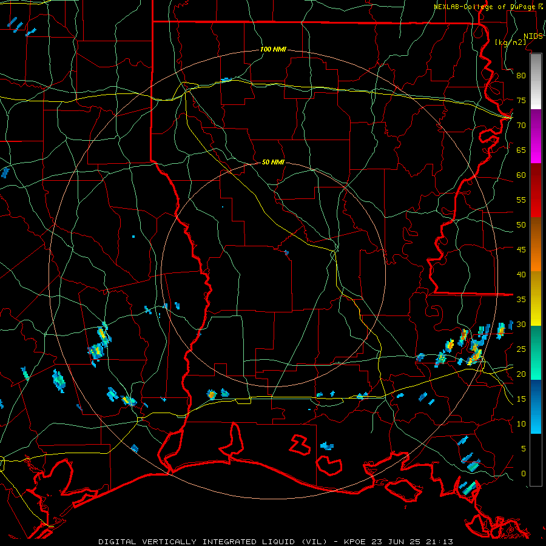Click the KPOE station identifier in caption

tap(354, 542)
